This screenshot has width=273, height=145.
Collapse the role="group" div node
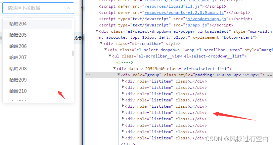point(119,74)
